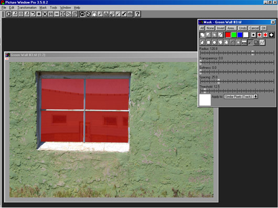The height and width of the screenshot is (208, 278).
Task: Select the hand pan tool
Action: point(94,14)
